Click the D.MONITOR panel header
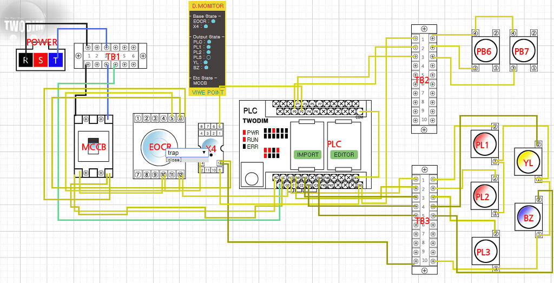The image size is (554, 283). (x=208, y=6)
